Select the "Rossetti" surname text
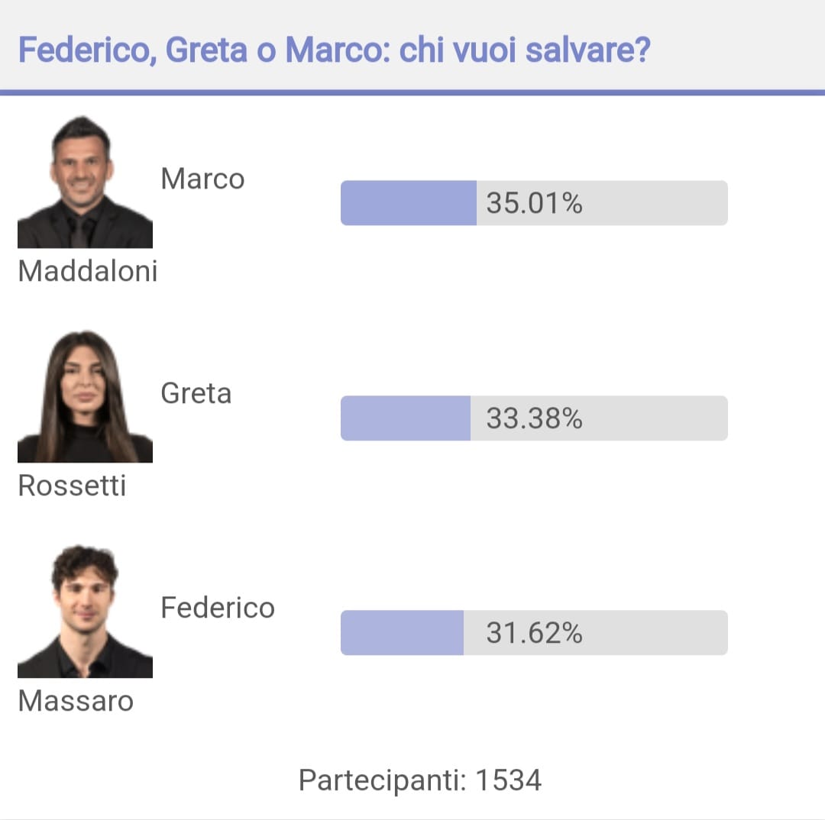Viewport: 825px width, 820px height. (72, 486)
